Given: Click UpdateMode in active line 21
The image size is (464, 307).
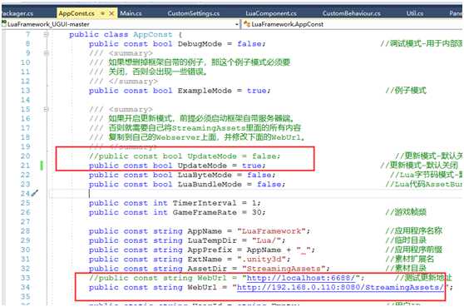Looking at the screenshot, I should [x=202, y=166].
